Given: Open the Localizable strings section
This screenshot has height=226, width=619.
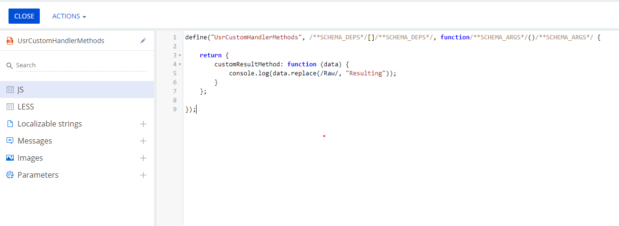Looking at the screenshot, I should [x=50, y=124].
